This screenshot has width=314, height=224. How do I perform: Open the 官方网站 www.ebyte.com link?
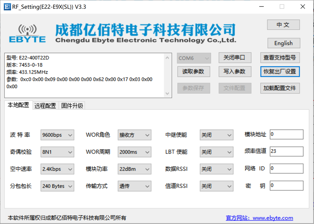click(x=259, y=218)
